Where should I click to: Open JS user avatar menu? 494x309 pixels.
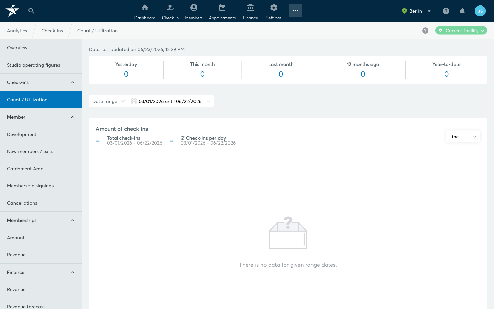coord(480,11)
